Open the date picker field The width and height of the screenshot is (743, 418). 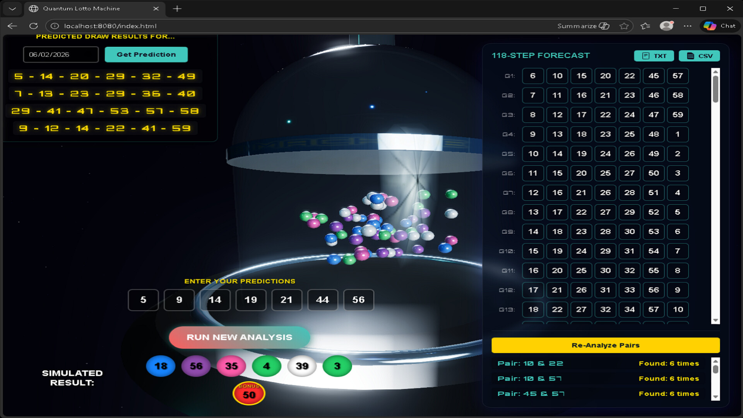60,54
